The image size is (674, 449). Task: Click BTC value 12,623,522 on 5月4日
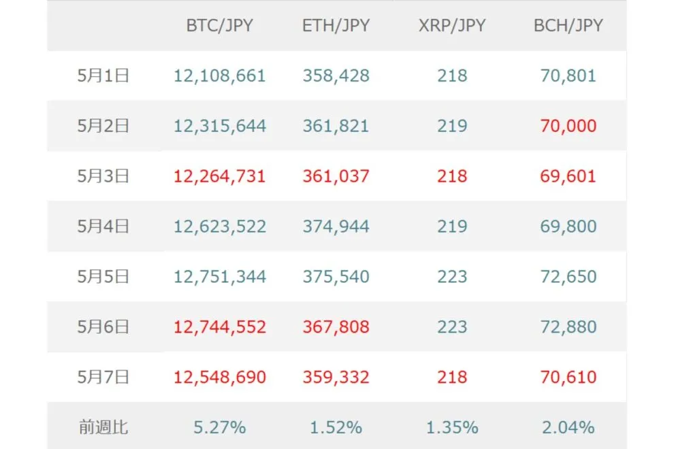click(x=220, y=227)
